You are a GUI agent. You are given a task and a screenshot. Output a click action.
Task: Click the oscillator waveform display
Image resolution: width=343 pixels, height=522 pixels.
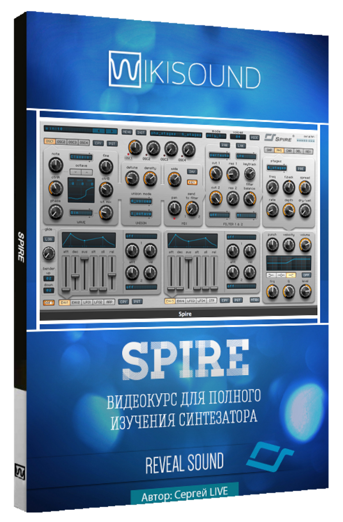tap(81, 190)
